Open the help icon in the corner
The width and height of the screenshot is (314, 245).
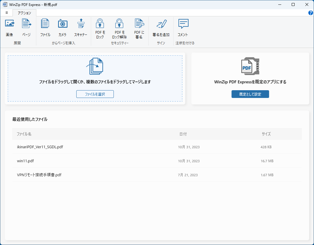(310, 13)
